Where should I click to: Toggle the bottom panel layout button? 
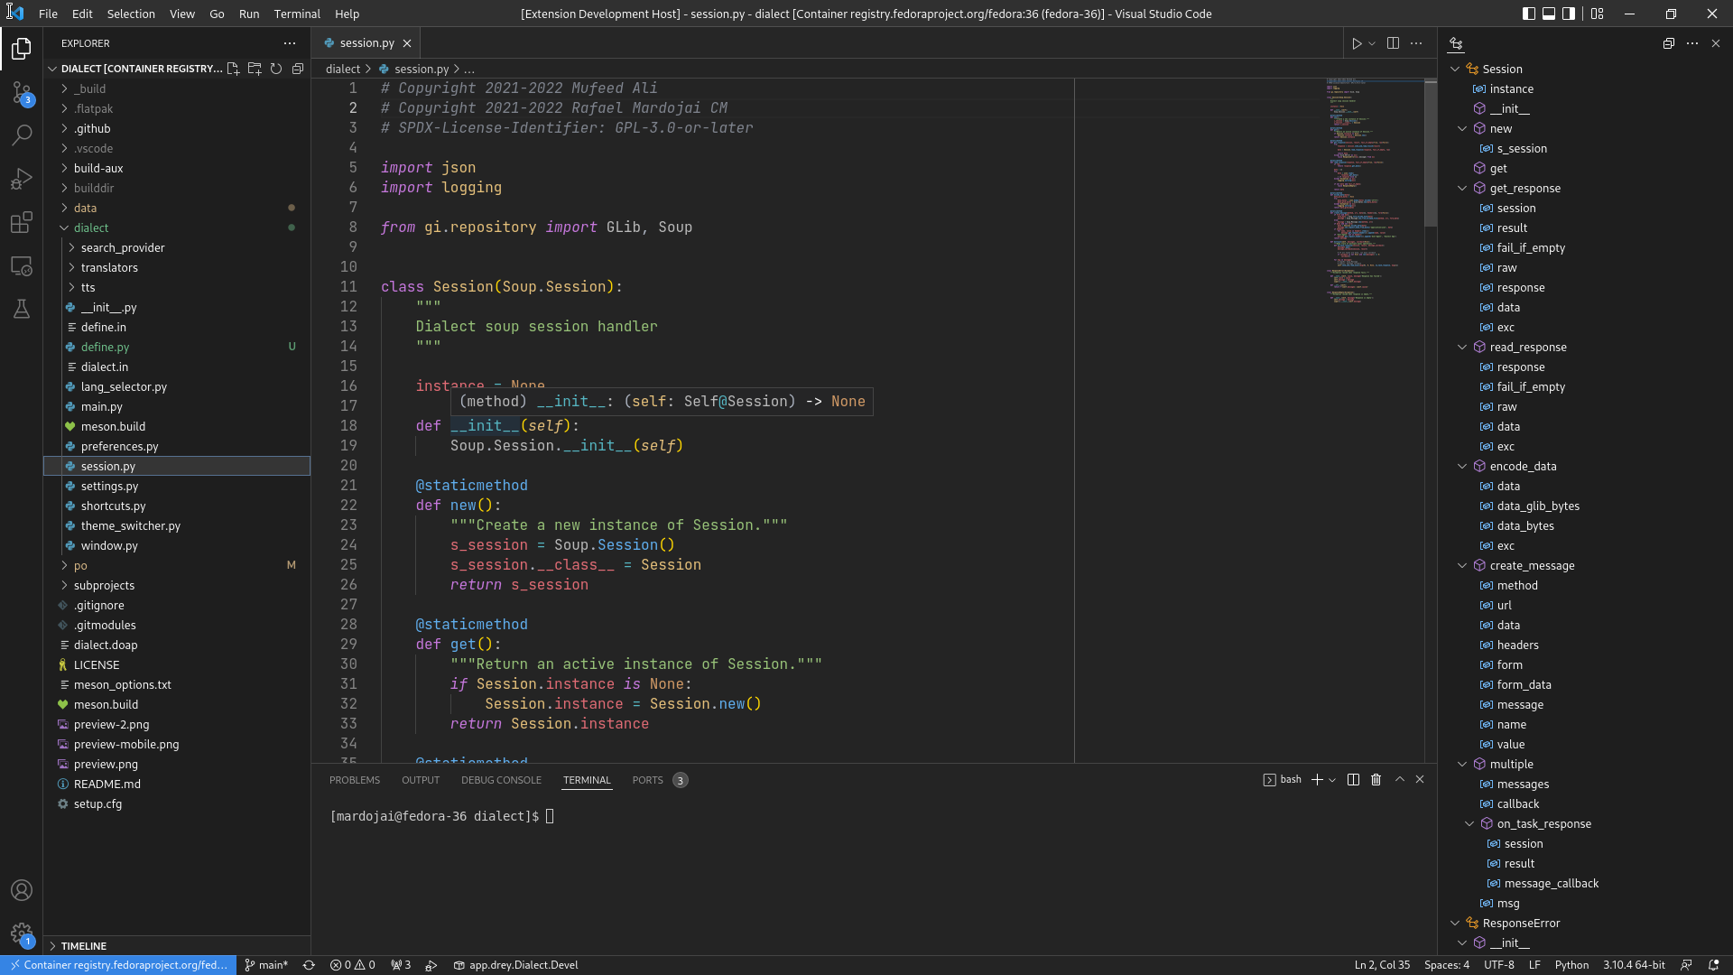(1549, 14)
